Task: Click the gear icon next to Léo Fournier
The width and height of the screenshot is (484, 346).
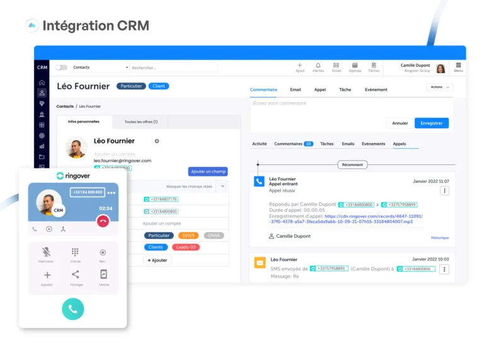Action: point(157,141)
